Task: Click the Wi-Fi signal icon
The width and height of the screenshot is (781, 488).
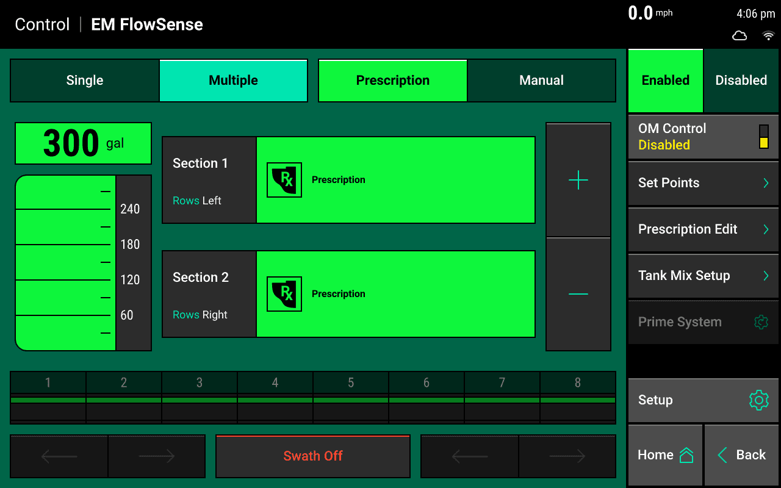Action: 769,36
